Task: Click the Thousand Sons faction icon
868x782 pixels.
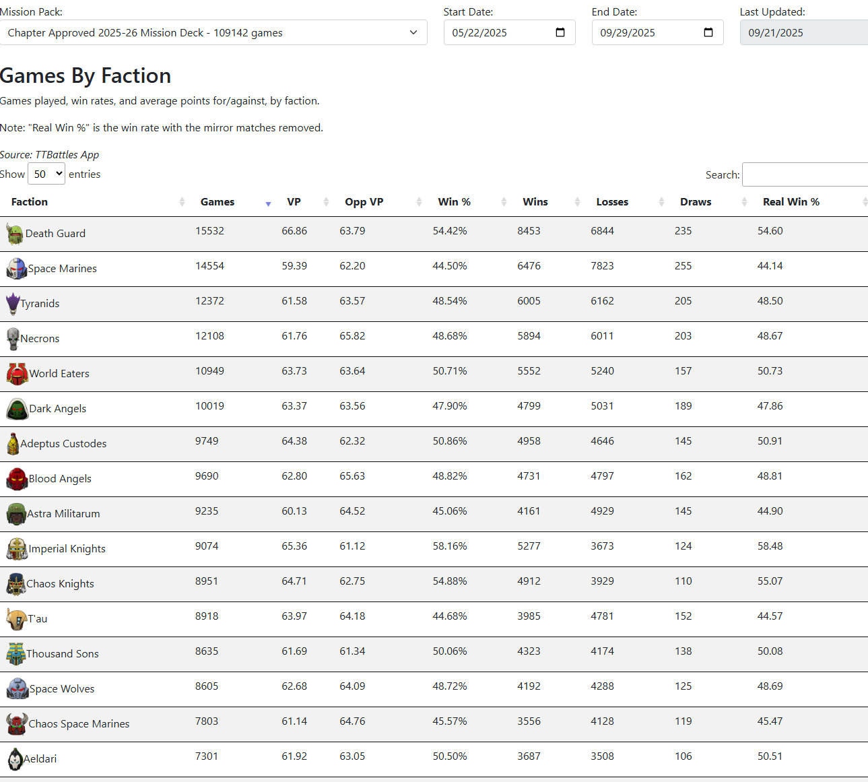Action: click(x=15, y=654)
